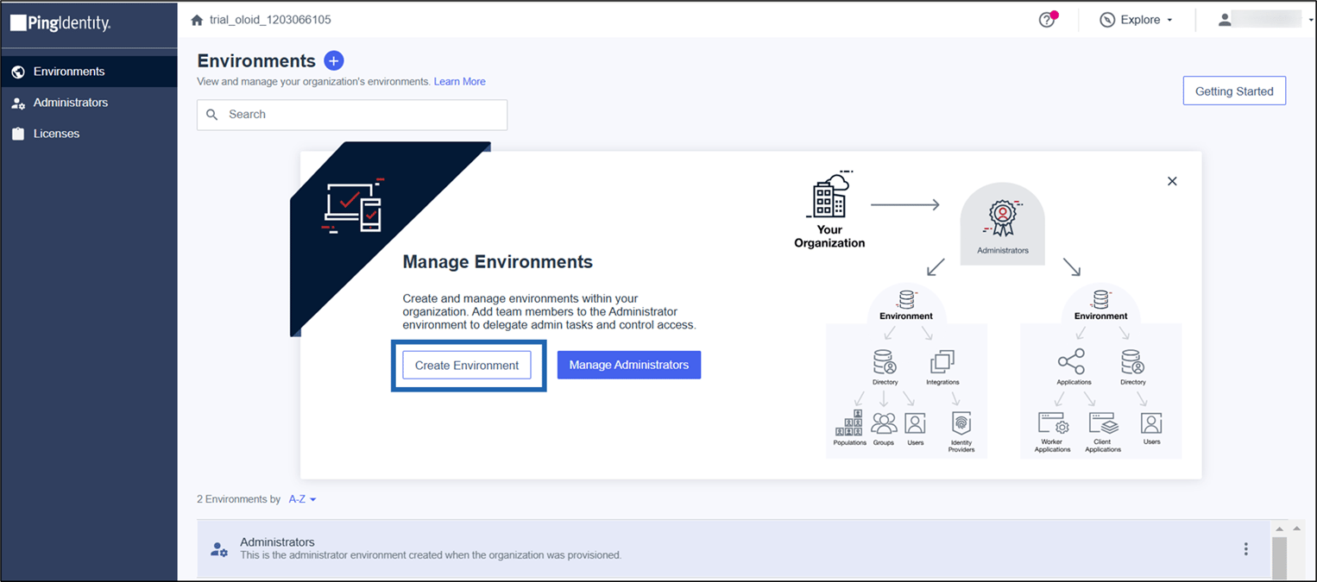The width and height of the screenshot is (1317, 582).
Task: Click the Getting Started button
Action: (1234, 91)
